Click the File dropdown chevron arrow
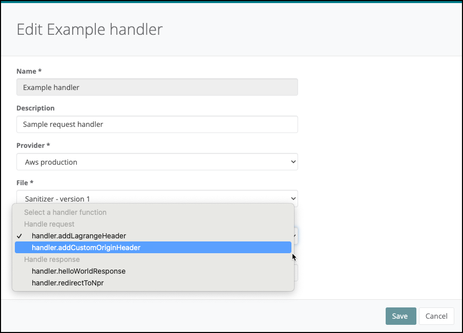Viewport: 463px width, 333px height. 293,198
